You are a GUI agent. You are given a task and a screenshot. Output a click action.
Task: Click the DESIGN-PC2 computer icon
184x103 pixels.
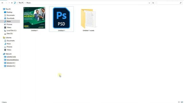[x=5, y=66]
